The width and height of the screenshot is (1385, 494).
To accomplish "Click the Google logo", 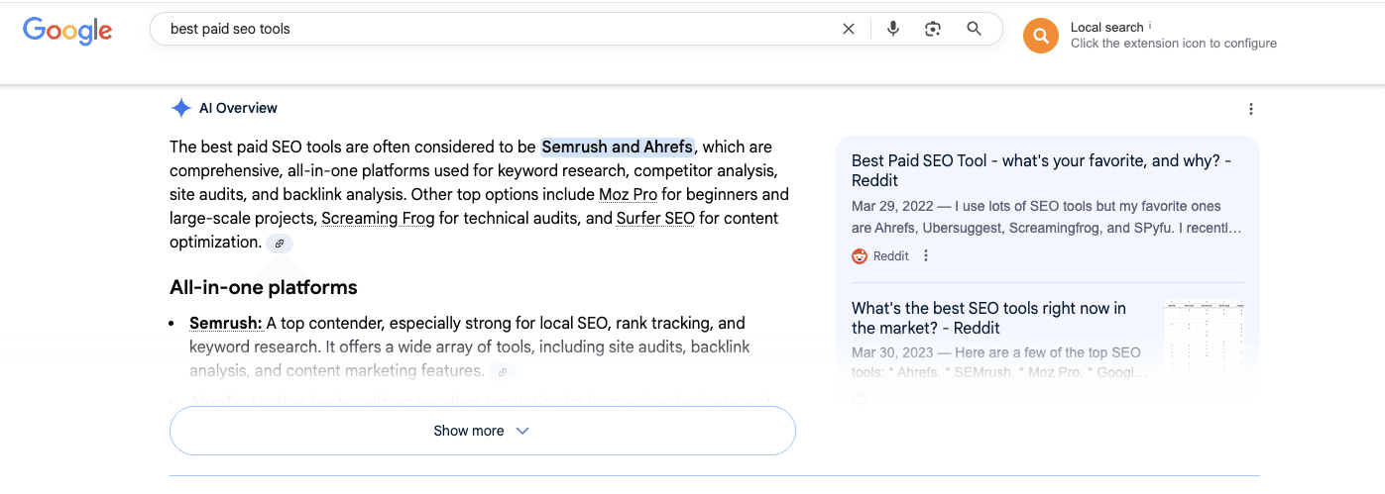I will click(x=67, y=31).
